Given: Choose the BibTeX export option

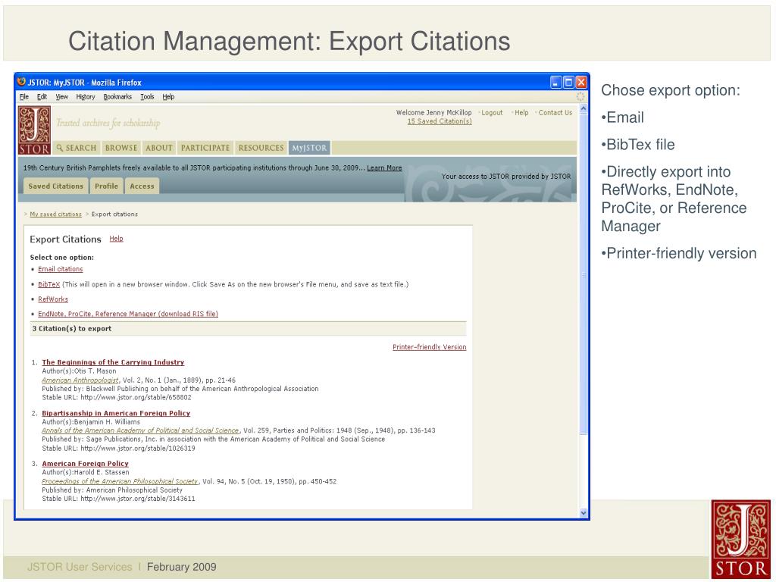Looking at the screenshot, I should pyautogui.click(x=49, y=285).
